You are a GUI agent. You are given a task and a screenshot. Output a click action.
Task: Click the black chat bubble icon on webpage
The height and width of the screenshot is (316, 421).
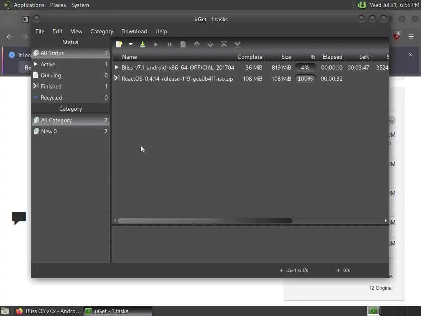(x=19, y=218)
